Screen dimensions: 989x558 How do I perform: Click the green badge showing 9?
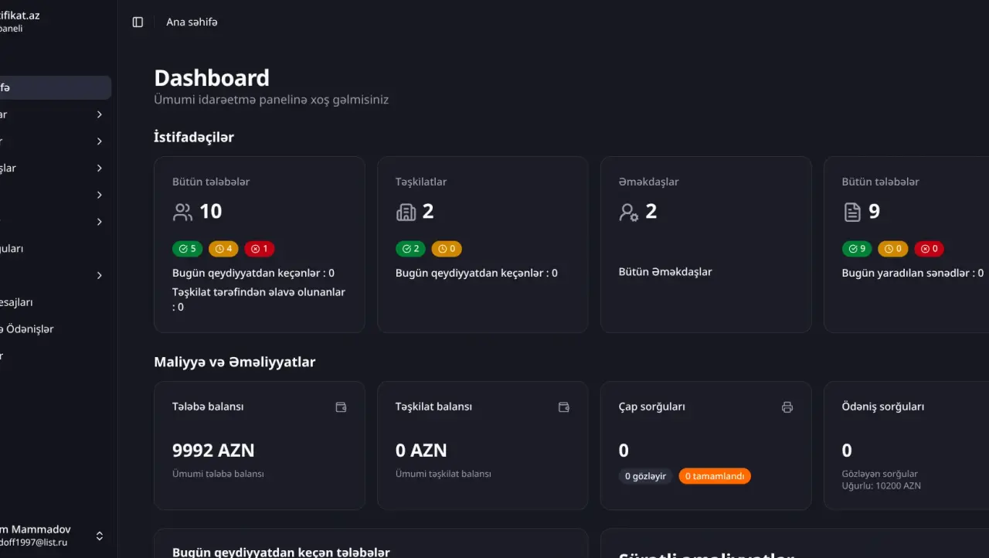click(857, 249)
